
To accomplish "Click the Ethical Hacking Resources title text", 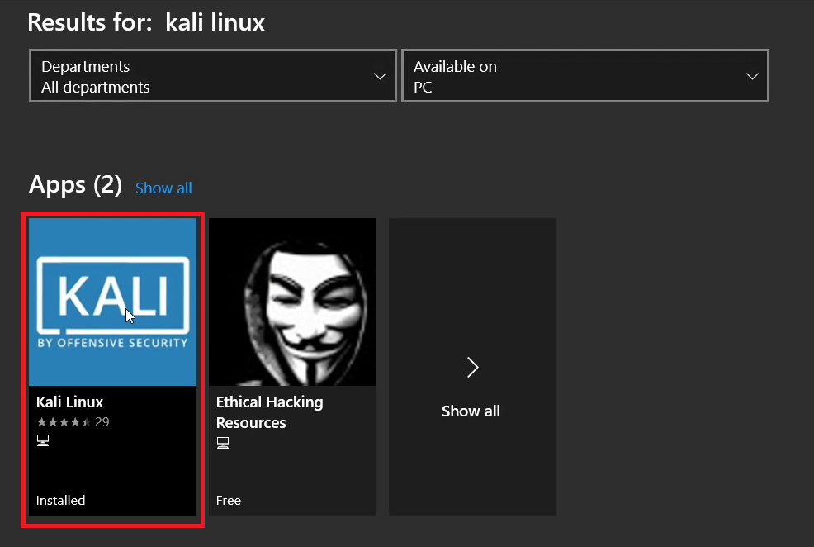I will (269, 412).
